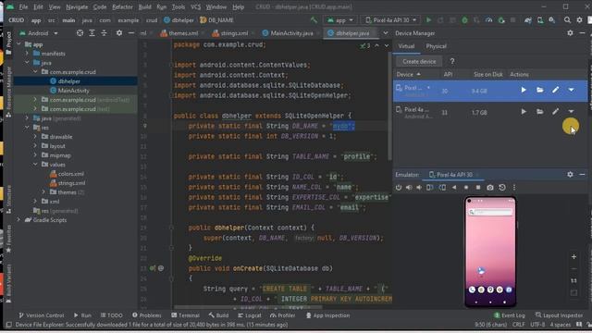Launch the Pixel 4a API 31 device

click(x=524, y=112)
